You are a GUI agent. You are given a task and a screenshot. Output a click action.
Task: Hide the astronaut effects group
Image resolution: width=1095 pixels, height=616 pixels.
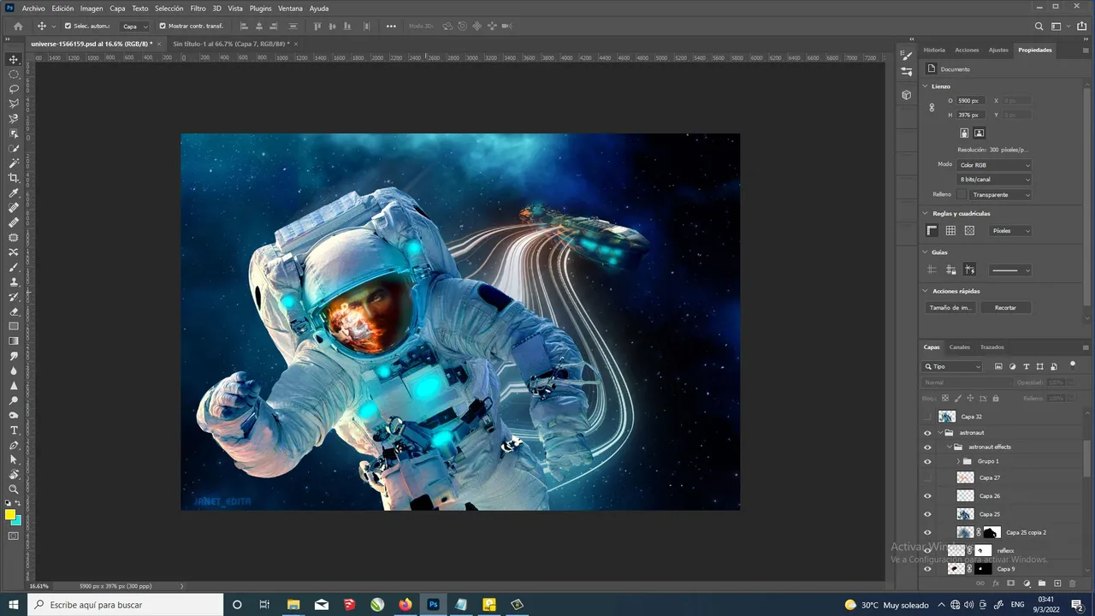click(927, 447)
